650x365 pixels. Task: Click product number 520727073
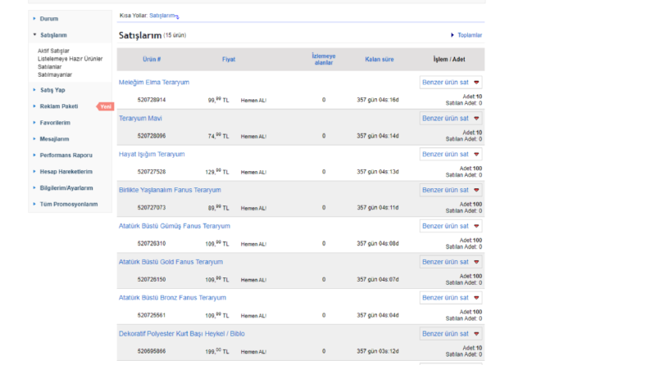[152, 208]
